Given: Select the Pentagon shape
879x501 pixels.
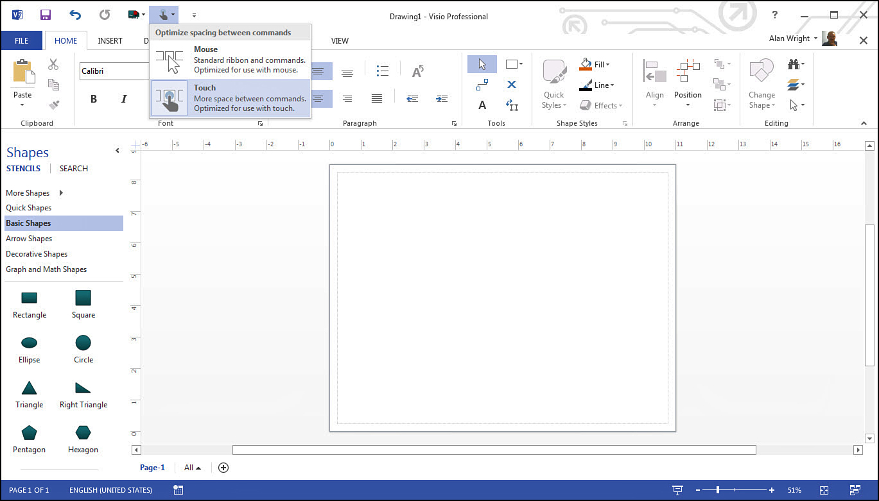Looking at the screenshot, I should tap(29, 439).
